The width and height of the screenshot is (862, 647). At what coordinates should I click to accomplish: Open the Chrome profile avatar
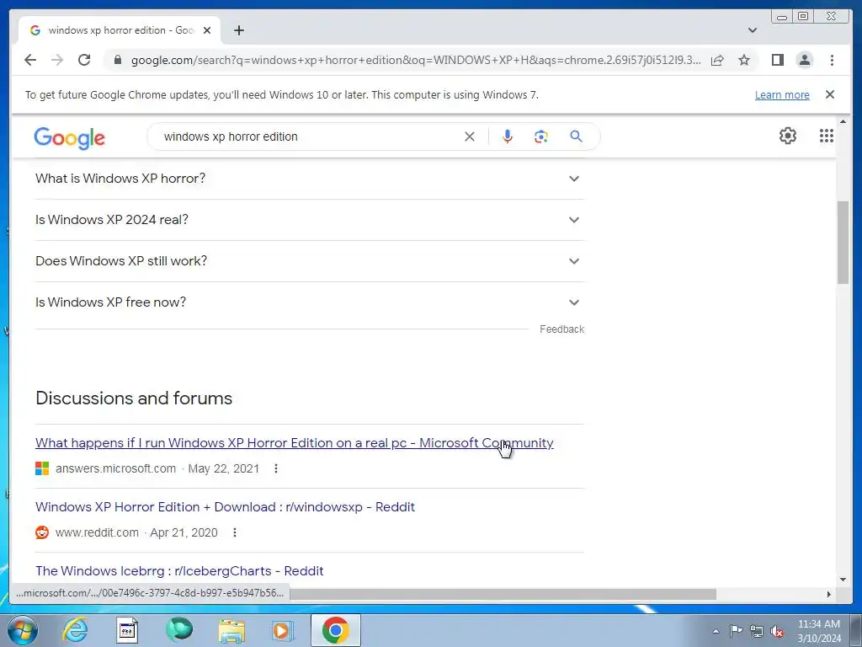click(804, 60)
